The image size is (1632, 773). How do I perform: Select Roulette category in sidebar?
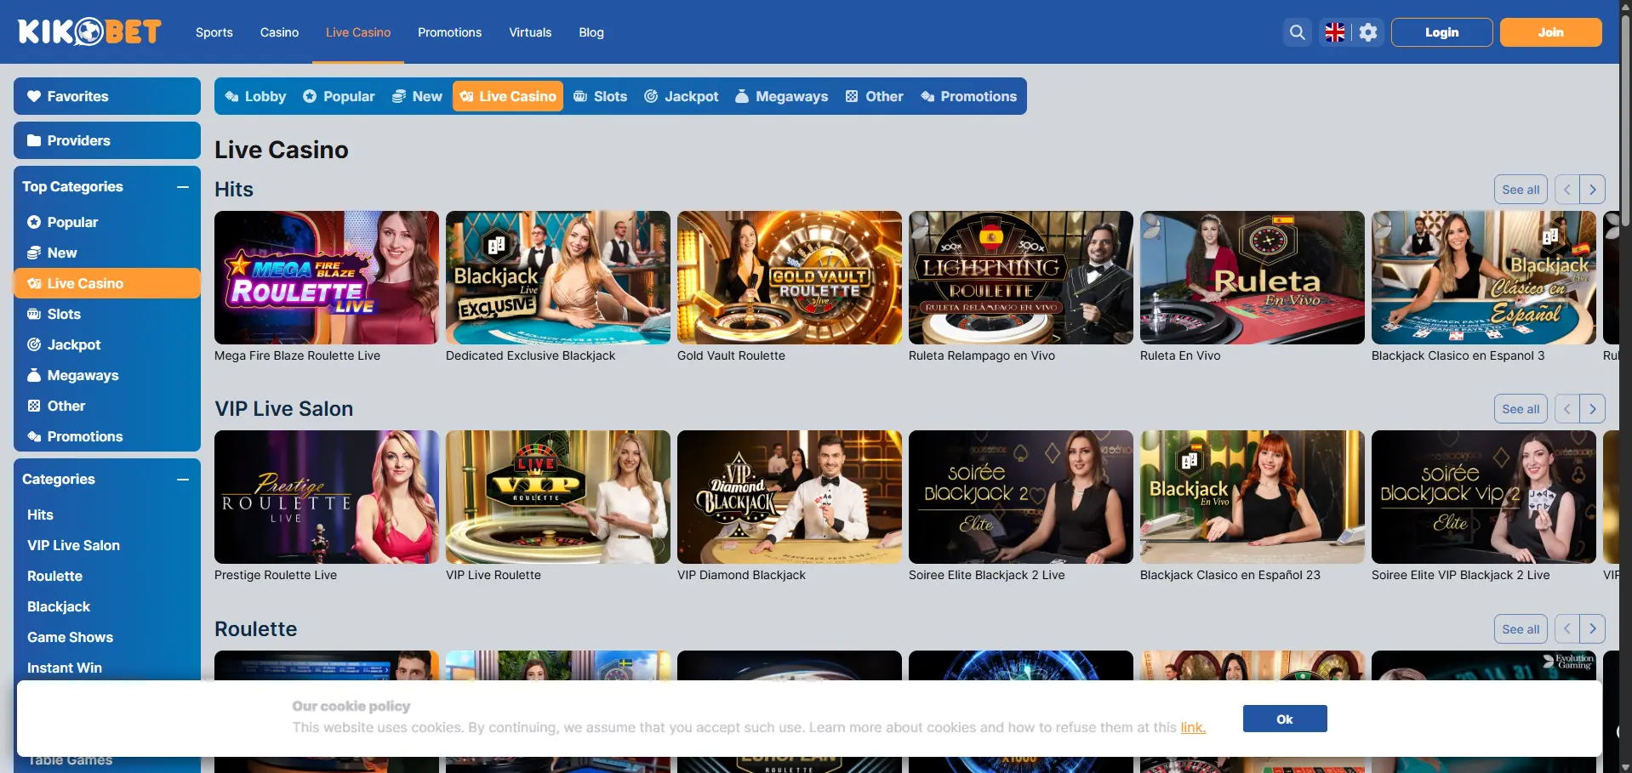point(54,576)
